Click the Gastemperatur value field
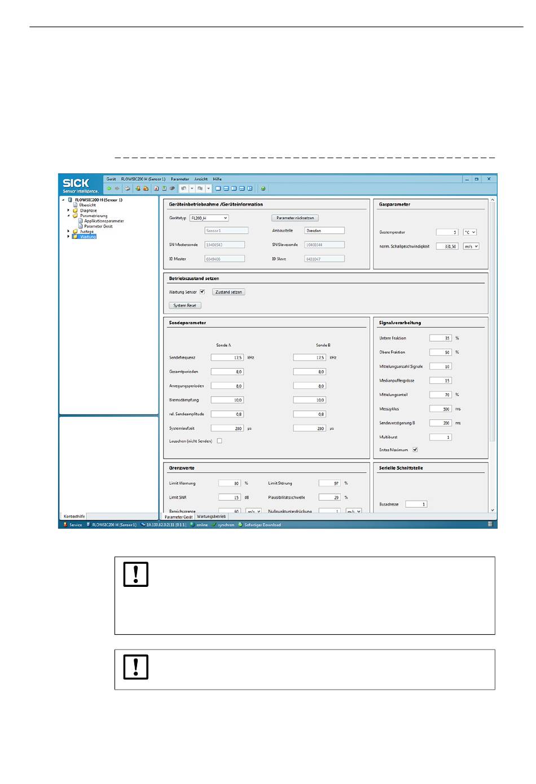 point(447,232)
